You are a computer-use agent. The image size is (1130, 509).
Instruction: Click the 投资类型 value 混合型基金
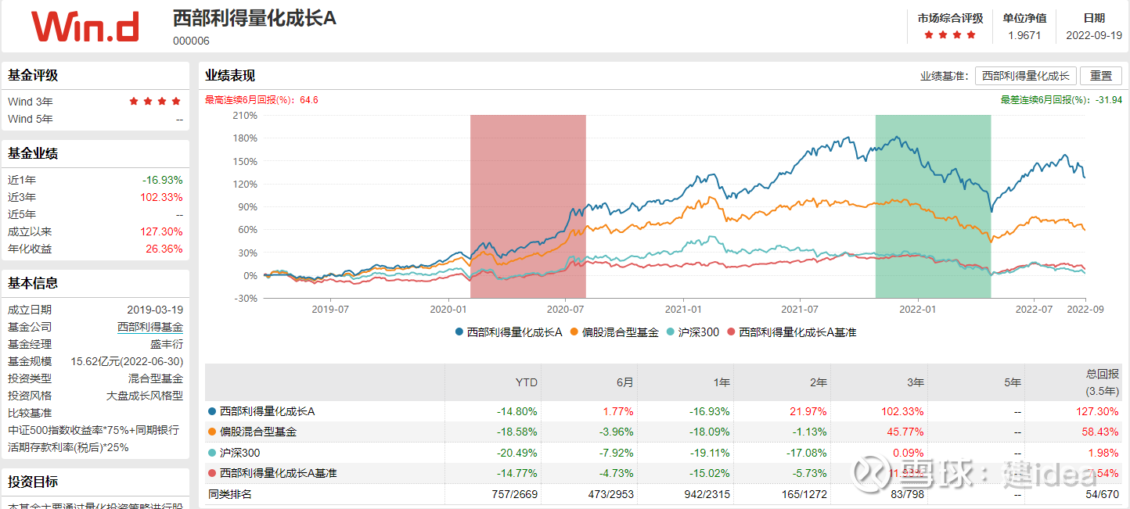pos(156,378)
